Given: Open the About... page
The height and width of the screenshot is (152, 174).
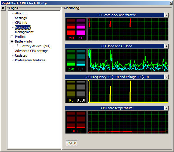Looking at the screenshot, I should 21,13.
